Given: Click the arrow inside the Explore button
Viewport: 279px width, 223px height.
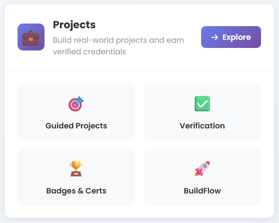Looking at the screenshot, I should 215,37.
